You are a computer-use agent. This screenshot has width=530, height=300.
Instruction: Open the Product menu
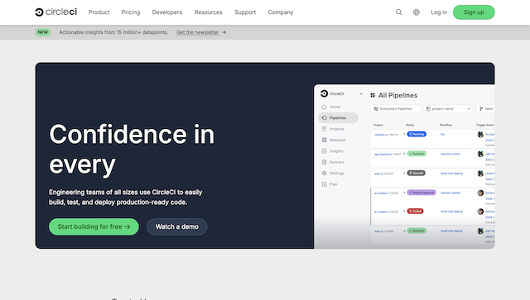[99, 12]
